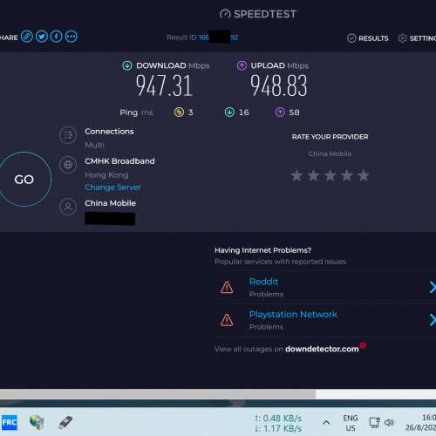Viewport: 436px width, 436px height.
Task: Open more share options ellipsis icon
Action: tap(72, 37)
